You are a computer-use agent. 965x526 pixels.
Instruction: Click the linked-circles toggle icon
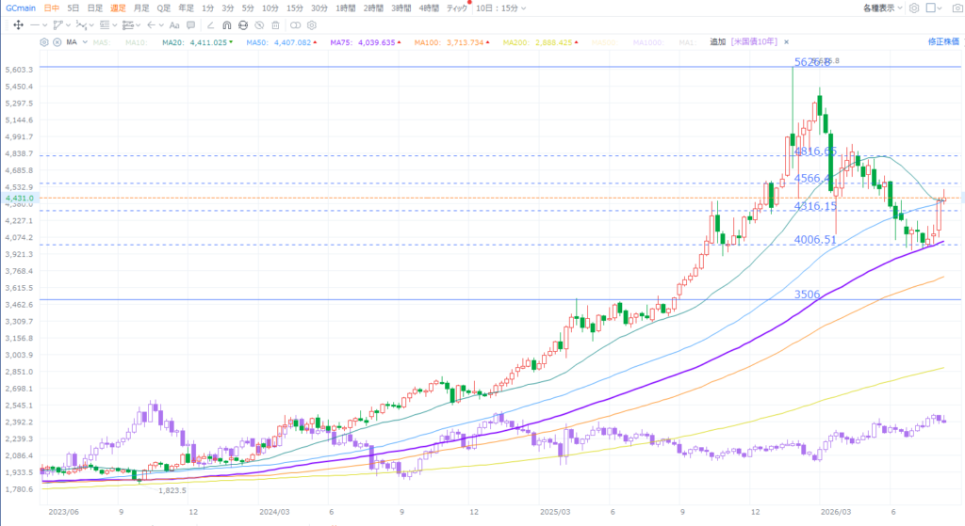pos(295,25)
